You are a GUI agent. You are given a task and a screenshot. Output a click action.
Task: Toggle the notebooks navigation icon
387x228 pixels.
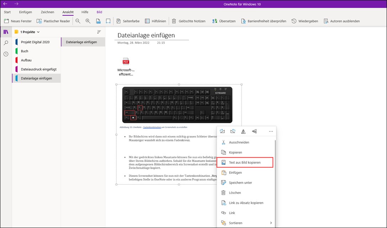pos(6,32)
